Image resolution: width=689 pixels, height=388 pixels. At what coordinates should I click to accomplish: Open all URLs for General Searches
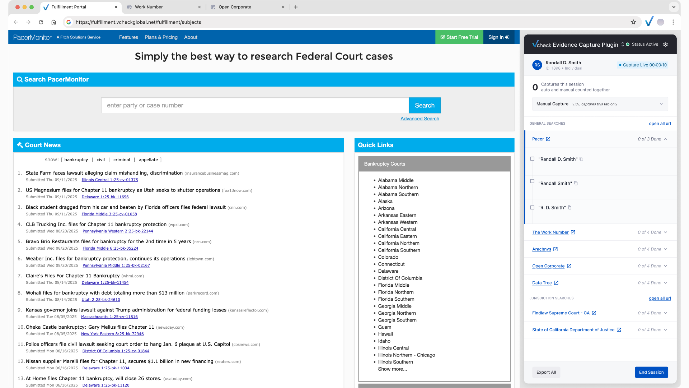[660, 124]
